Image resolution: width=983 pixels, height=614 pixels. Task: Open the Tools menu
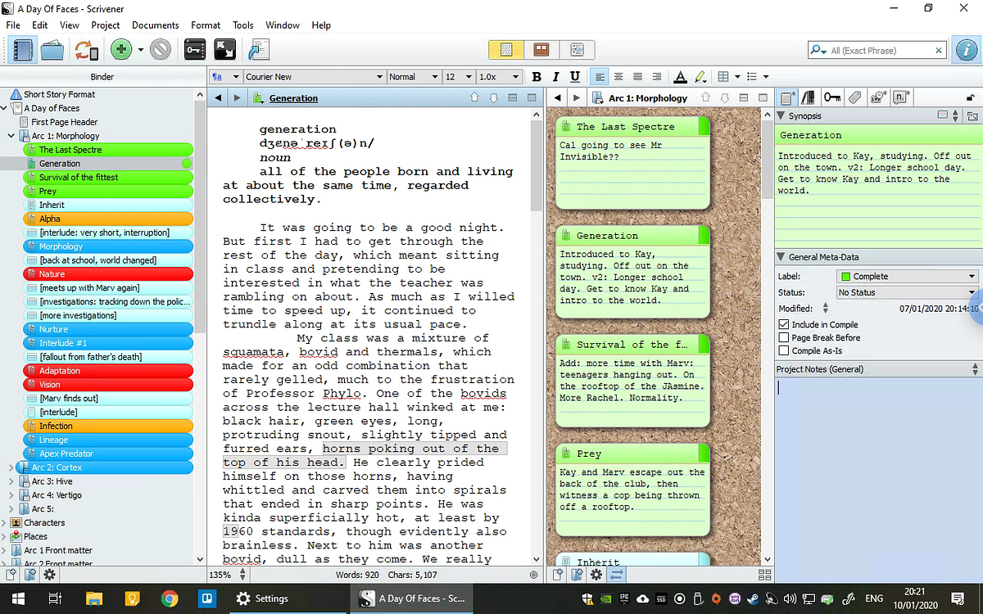[243, 25]
